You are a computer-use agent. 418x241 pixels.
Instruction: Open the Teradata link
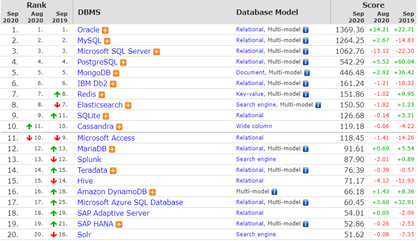tap(92, 170)
